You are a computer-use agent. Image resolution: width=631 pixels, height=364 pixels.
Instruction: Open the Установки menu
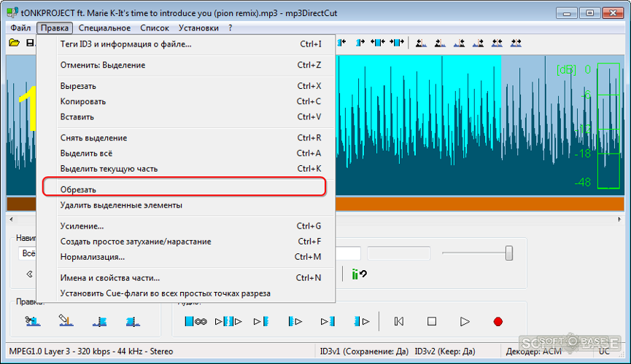(x=198, y=28)
